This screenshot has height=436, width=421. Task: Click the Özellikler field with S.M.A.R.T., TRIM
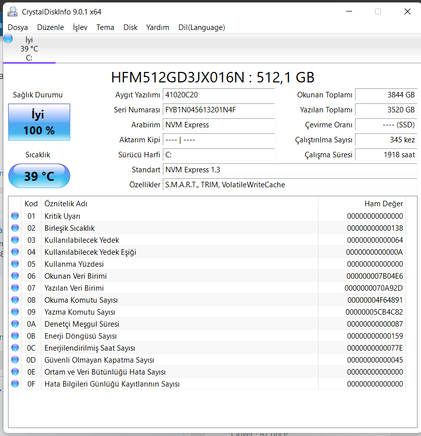(290, 185)
